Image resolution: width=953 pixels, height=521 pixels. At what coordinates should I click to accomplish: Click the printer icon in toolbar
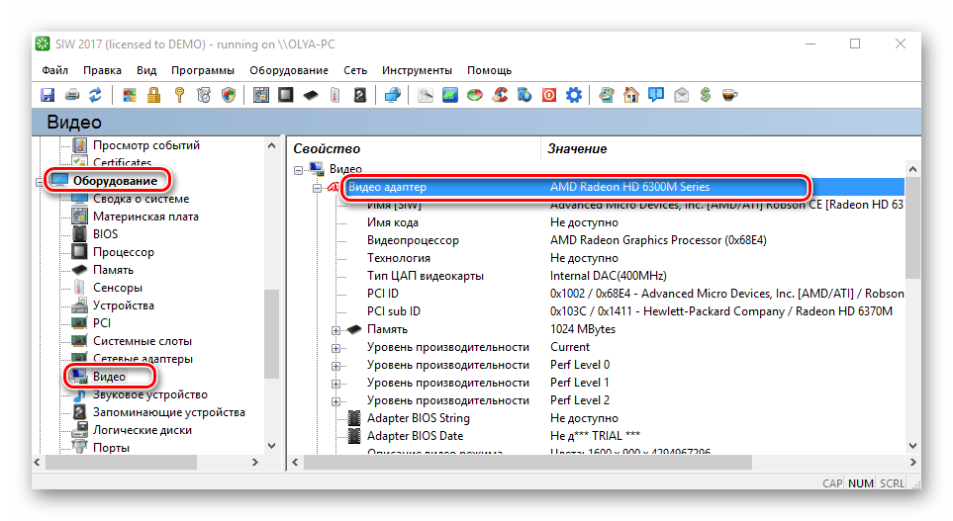click(71, 95)
